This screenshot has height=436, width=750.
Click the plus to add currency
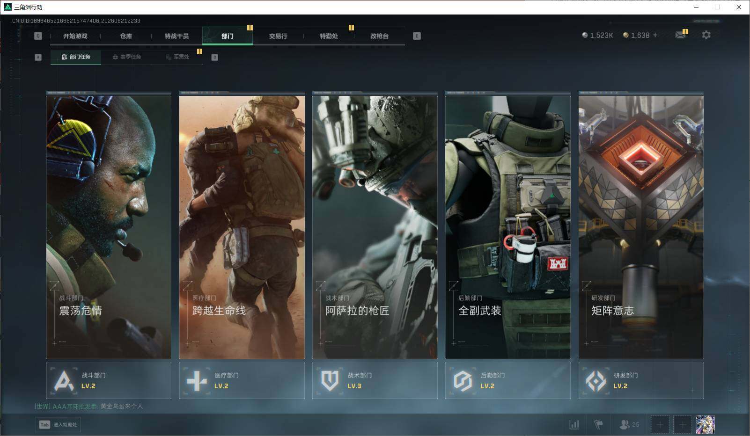[655, 35]
